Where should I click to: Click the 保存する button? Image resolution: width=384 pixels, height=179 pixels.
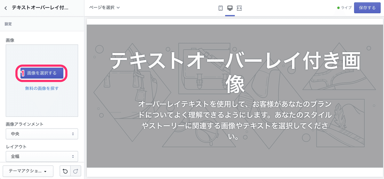367,8
